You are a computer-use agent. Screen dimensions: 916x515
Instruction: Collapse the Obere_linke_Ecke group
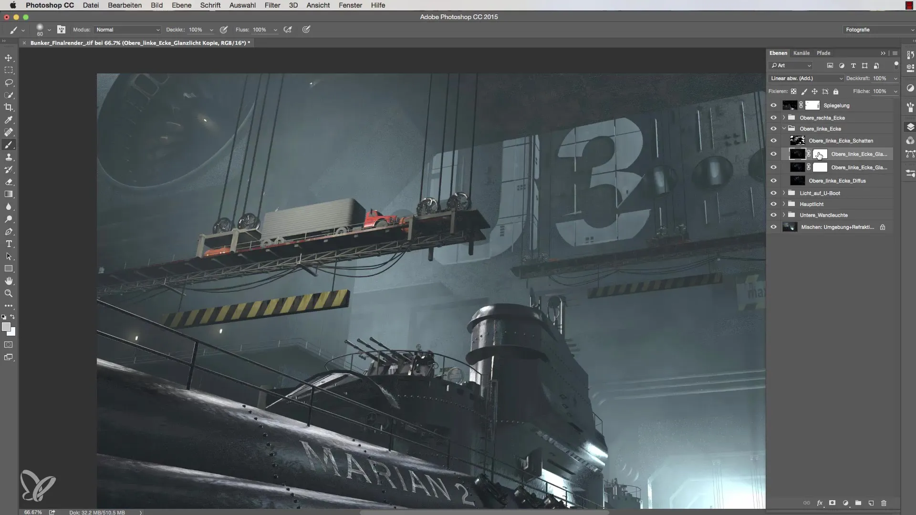784,129
